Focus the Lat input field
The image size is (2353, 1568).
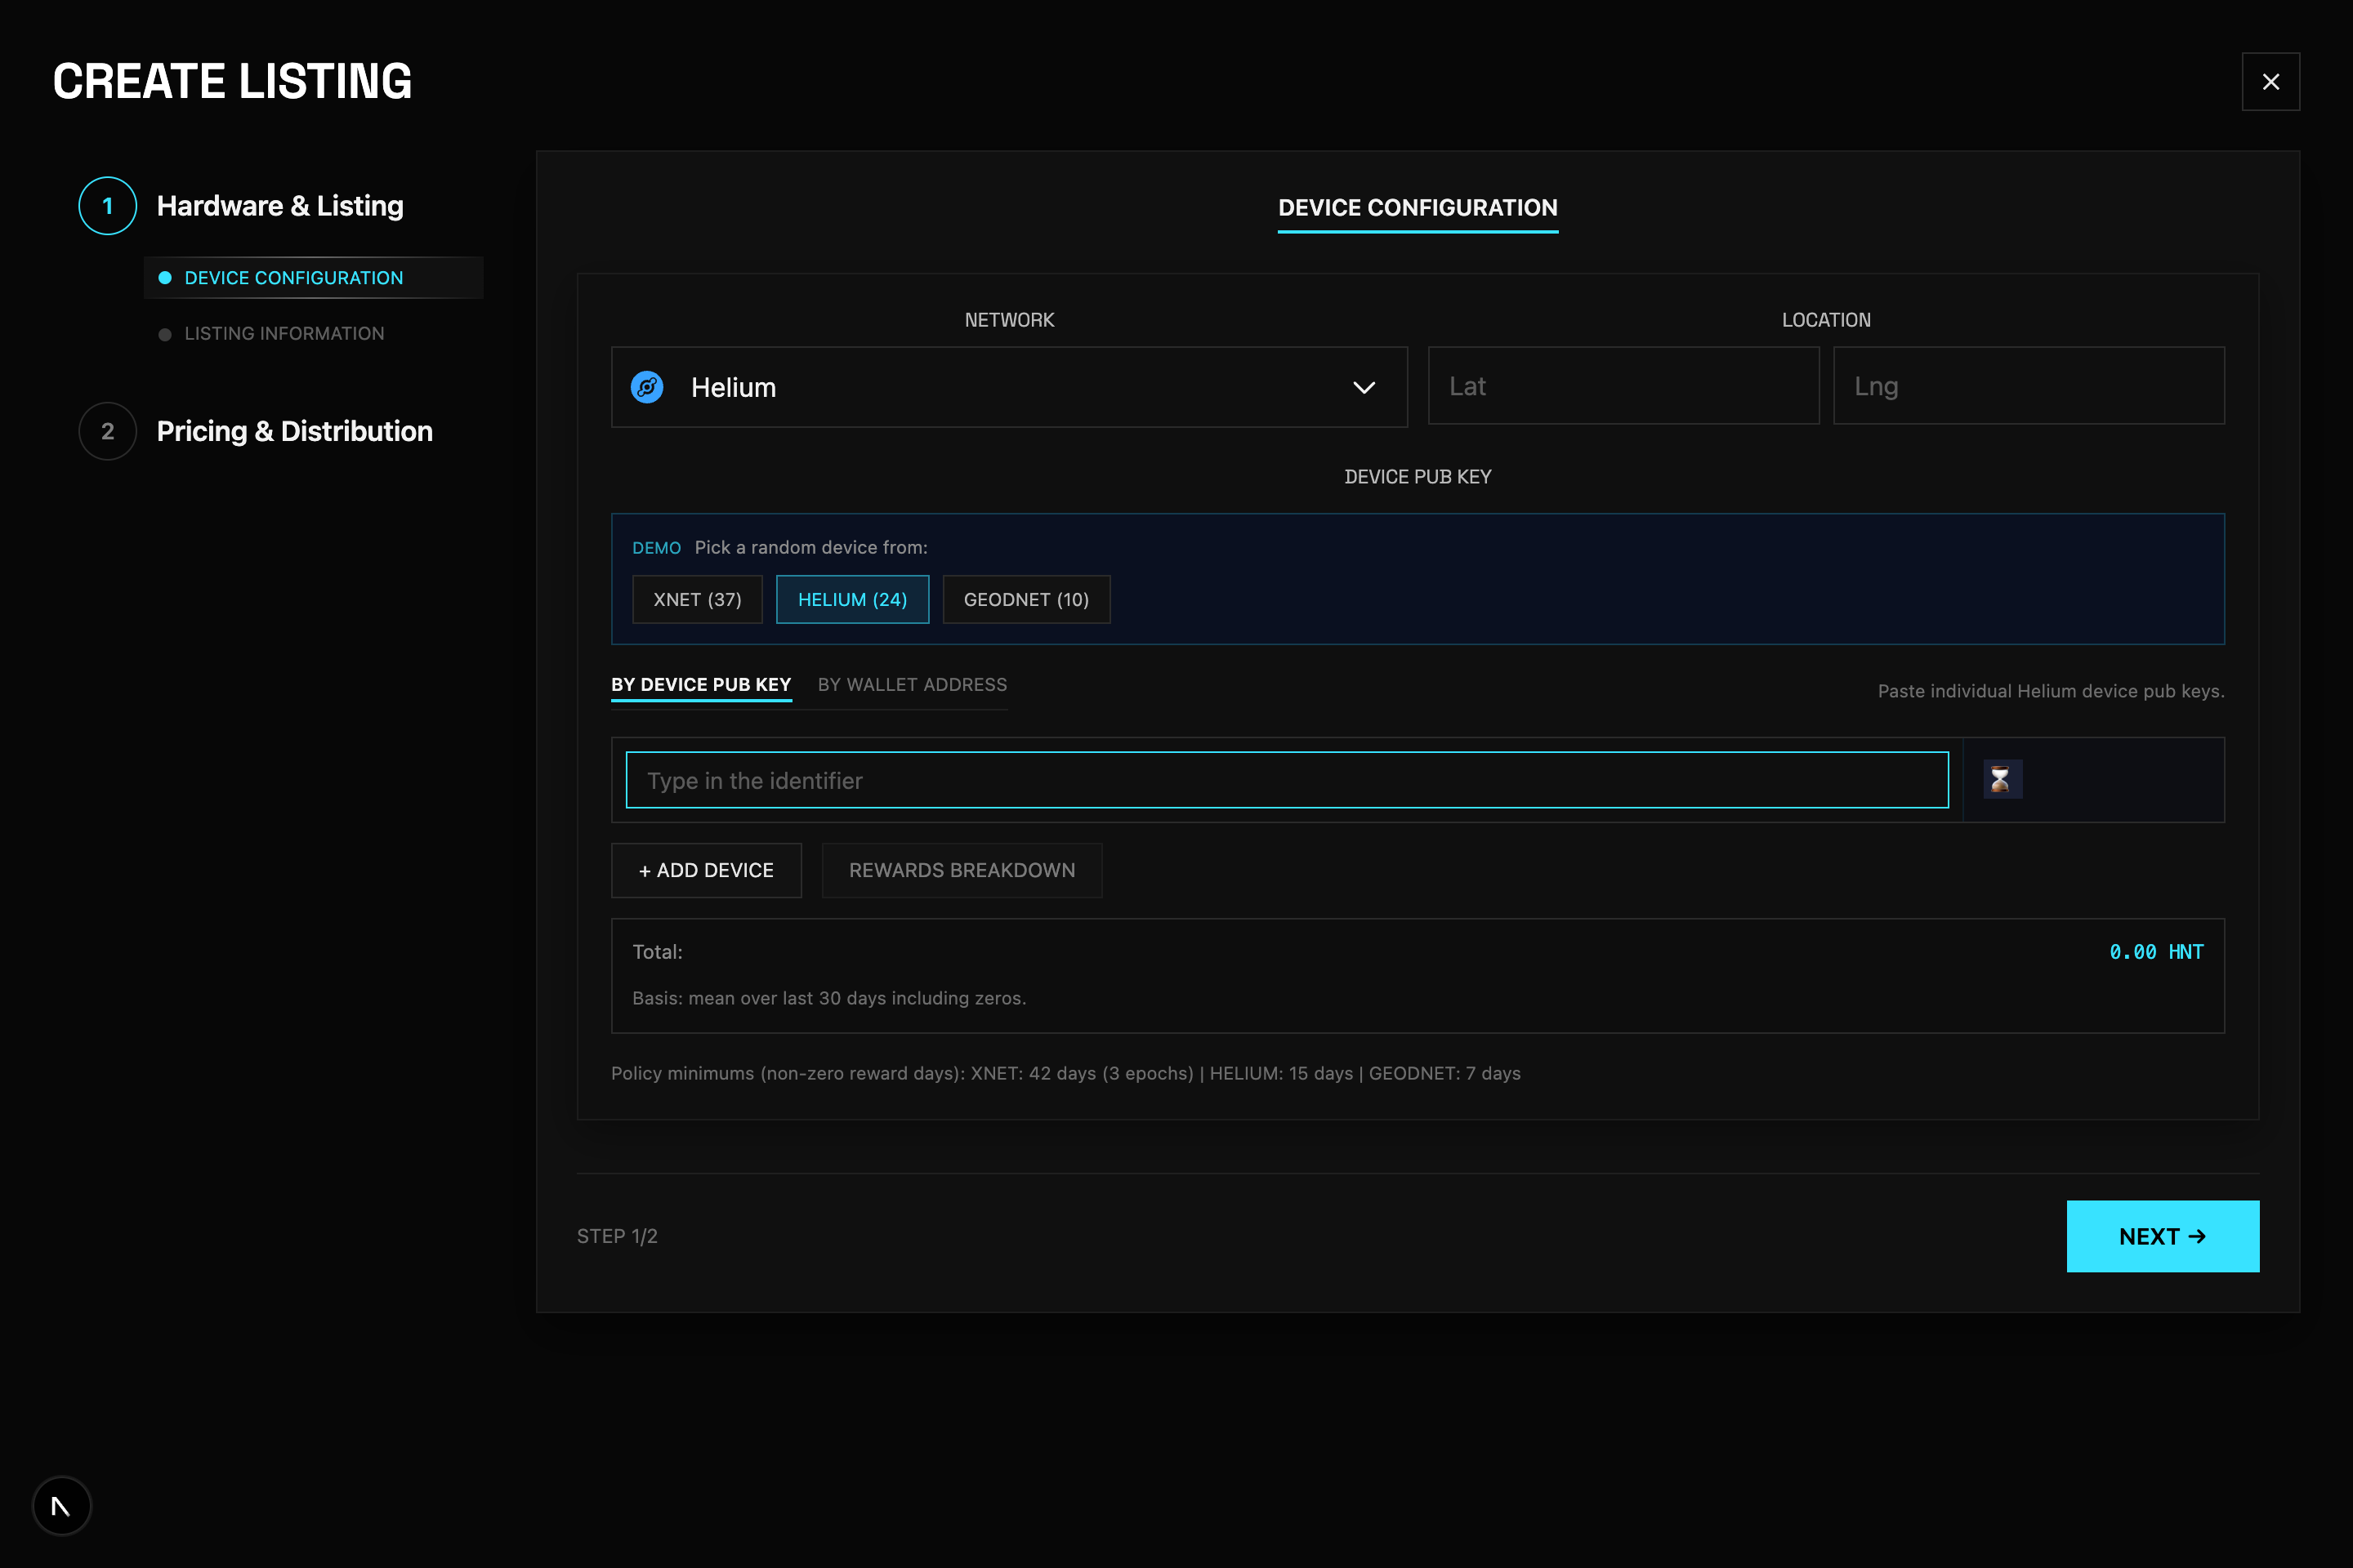[x=1623, y=386]
